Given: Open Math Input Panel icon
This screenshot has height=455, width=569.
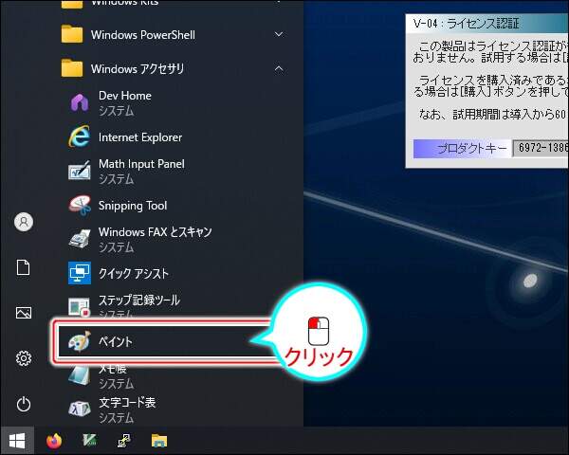Looking at the screenshot, I should tap(79, 171).
